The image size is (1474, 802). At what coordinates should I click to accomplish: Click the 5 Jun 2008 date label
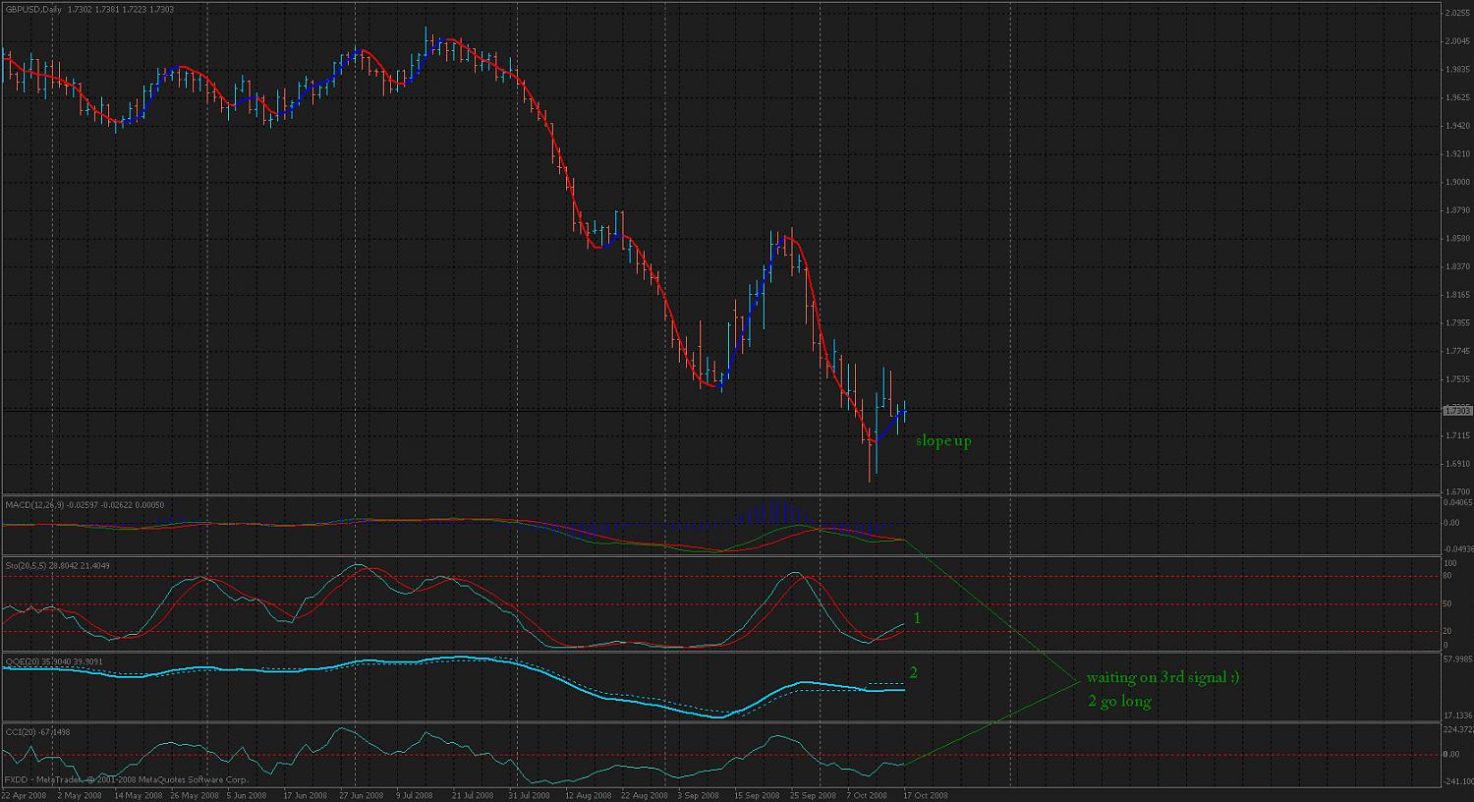pyautogui.click(x=248, y=795)
